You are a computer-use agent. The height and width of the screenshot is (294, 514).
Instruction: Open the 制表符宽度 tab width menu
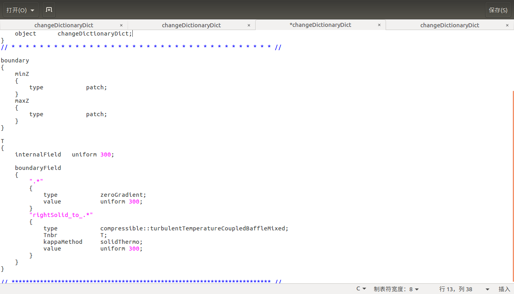396,289
